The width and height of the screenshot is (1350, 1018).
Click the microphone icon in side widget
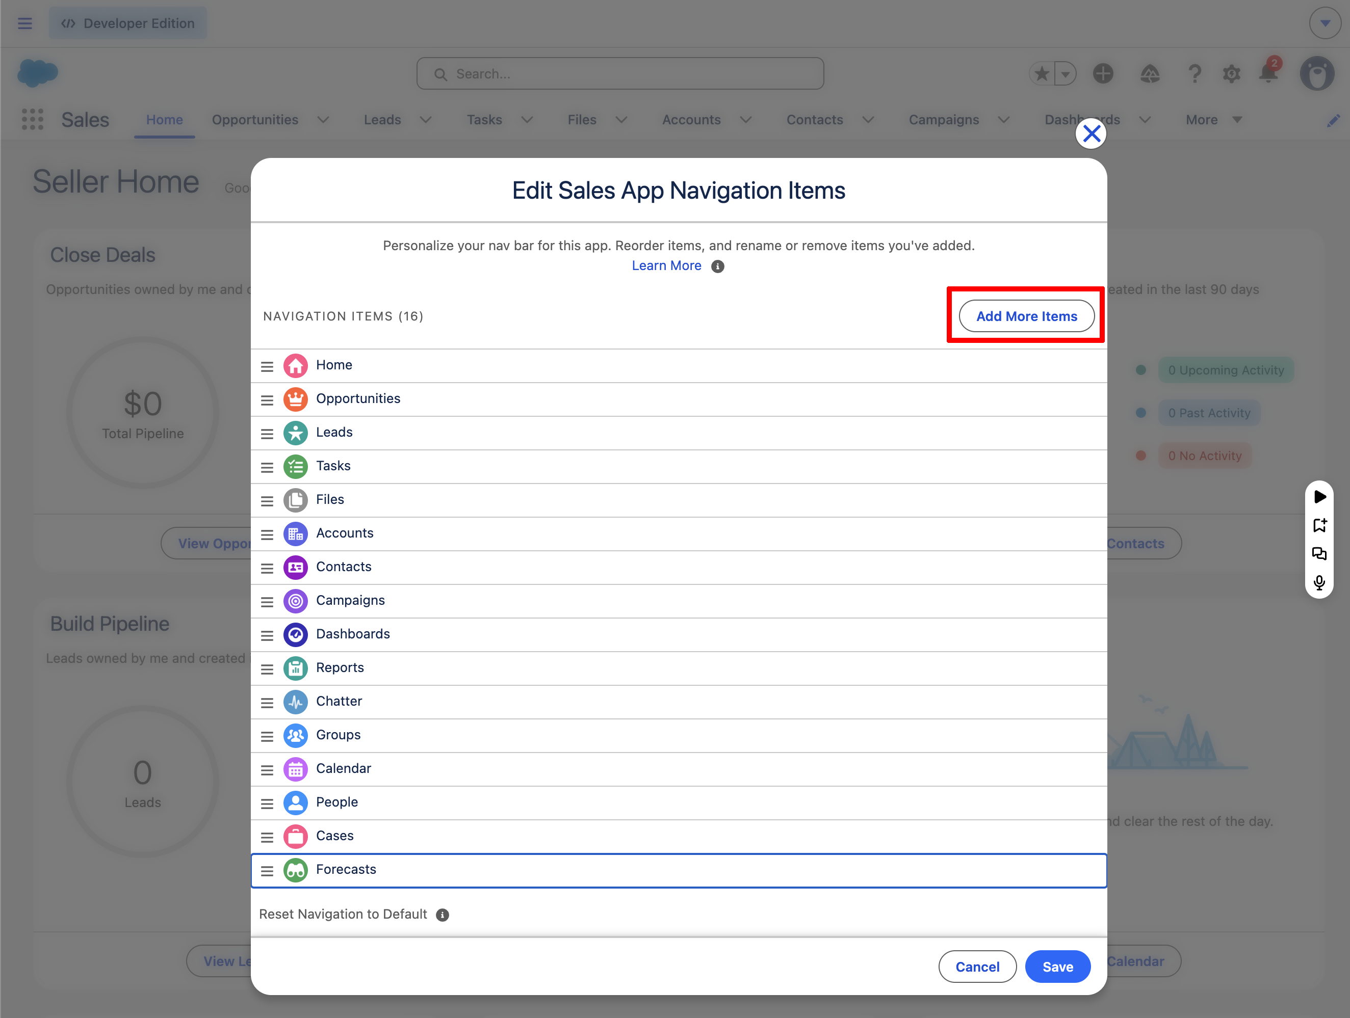(1319, 582)
